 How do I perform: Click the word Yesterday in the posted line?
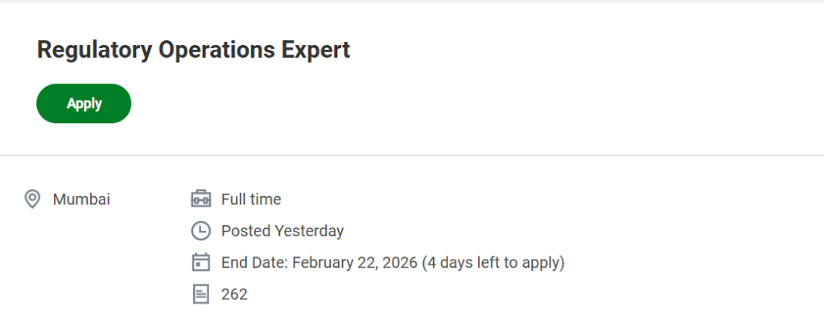pos(309,232)
